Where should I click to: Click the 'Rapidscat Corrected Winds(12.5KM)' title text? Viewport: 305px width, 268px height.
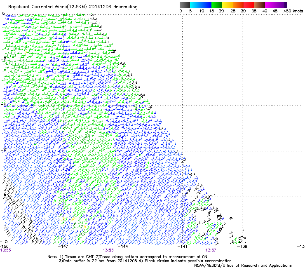coord(47,7)
